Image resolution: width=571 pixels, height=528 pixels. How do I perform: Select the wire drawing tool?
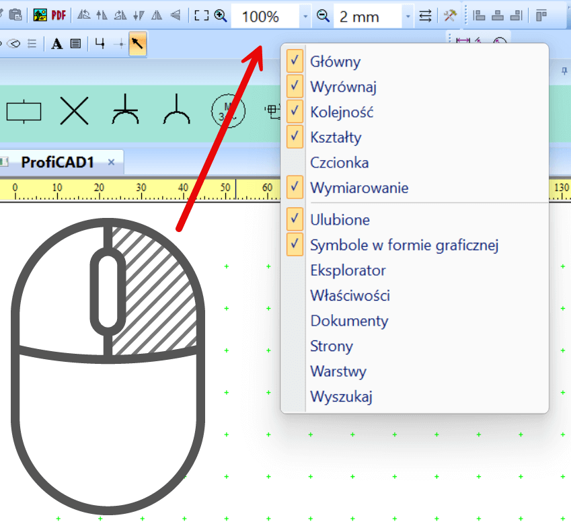click(x=100, y=44)
